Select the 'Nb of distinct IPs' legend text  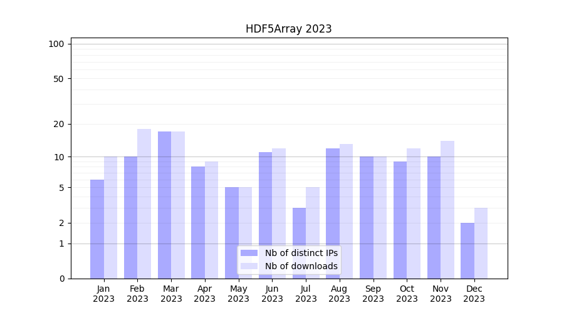click(x=301, y=253)
